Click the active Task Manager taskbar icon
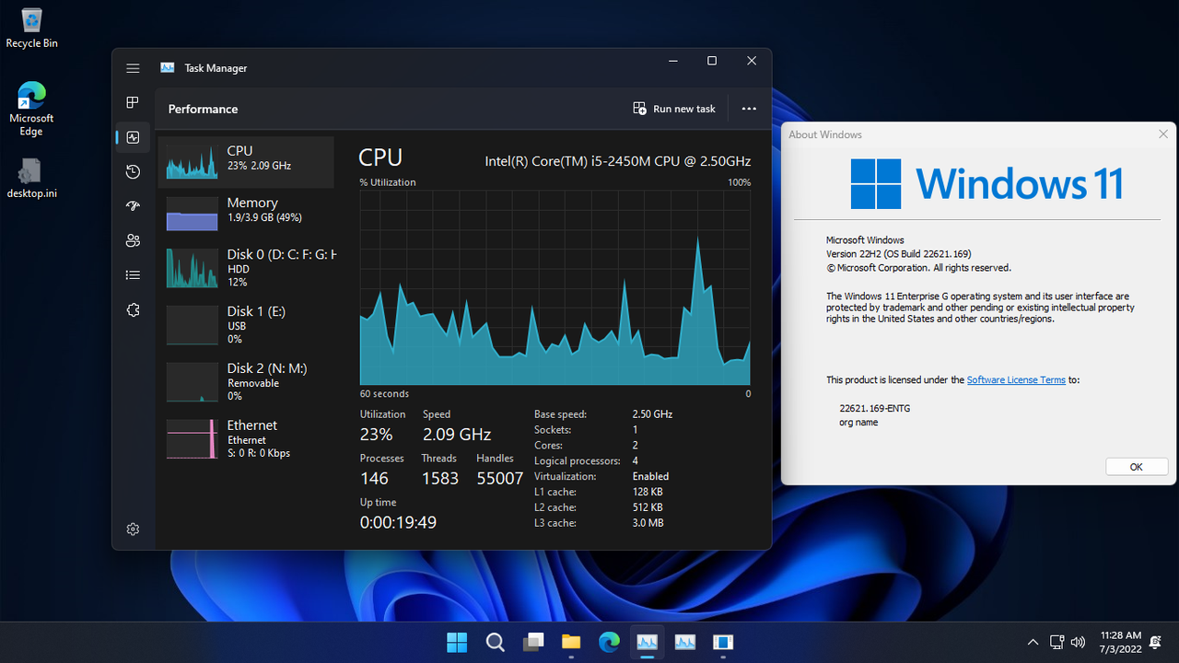1179x663 pixels. tap(647, 642)
